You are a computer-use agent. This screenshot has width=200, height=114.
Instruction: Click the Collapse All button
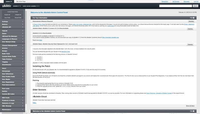pyautogui.click(x=18, y=15)
